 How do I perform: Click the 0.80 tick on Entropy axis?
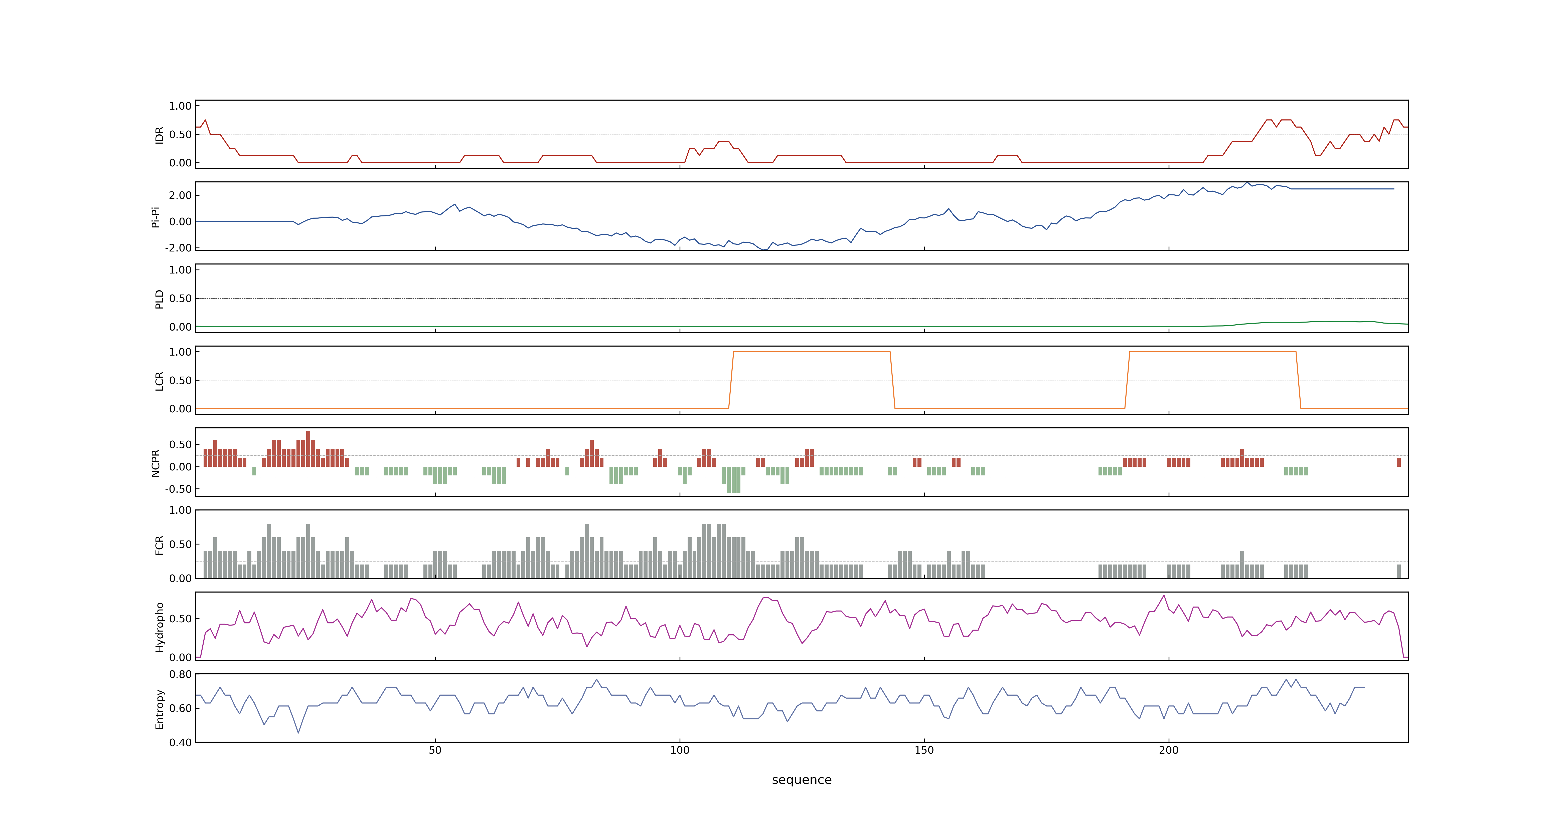[x=181, y=674]
